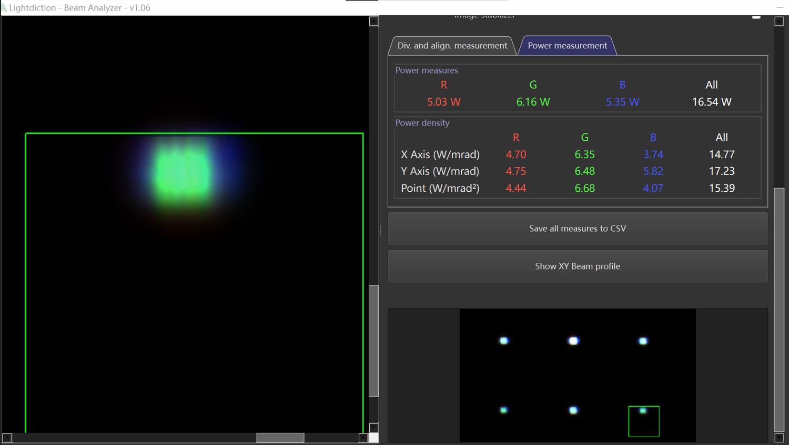Click the B column header in Power density
The image size is (789, 445).
[653, 137]
